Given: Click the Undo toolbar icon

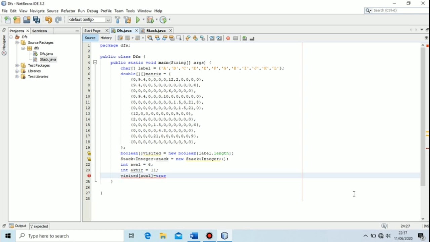Looking at the screenshot, I should tap(49, 20).
